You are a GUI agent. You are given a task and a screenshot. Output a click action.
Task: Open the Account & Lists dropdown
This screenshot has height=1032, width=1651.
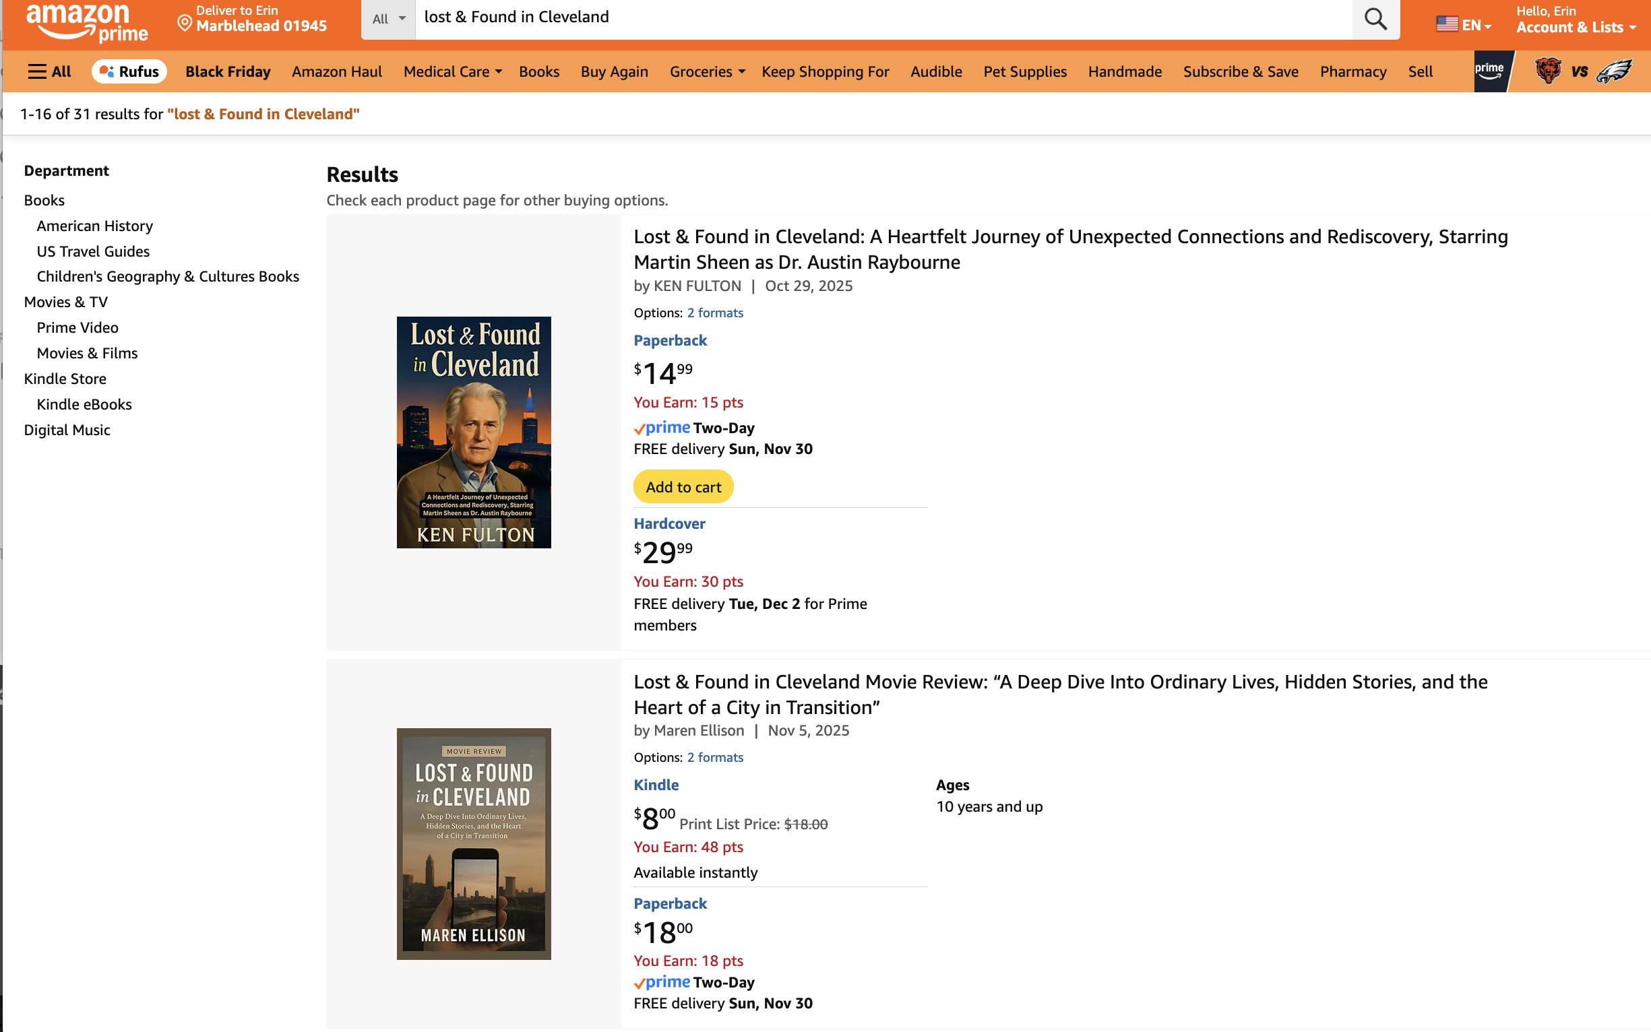(x=1576, y=28)
